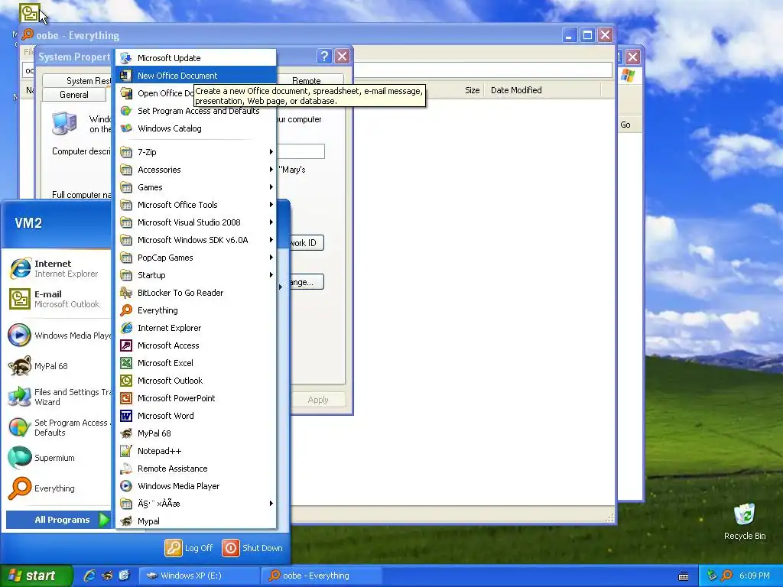Click the Windows start button
Viewport: 783px width, 587px height.
tap(37, 576)
